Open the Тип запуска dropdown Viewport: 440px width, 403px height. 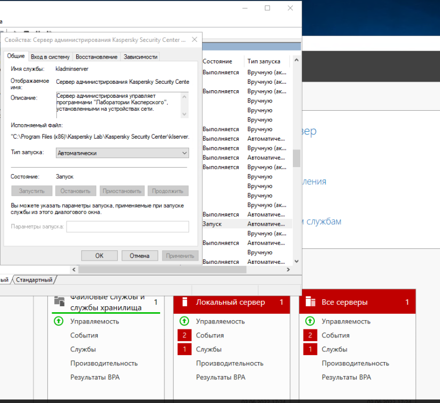122,153
